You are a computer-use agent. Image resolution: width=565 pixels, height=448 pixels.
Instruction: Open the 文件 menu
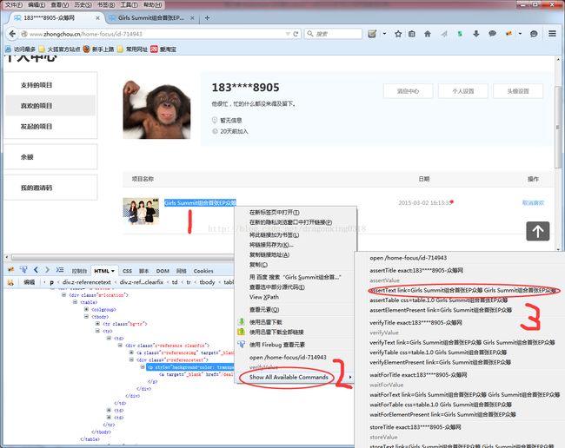(14, 5)
